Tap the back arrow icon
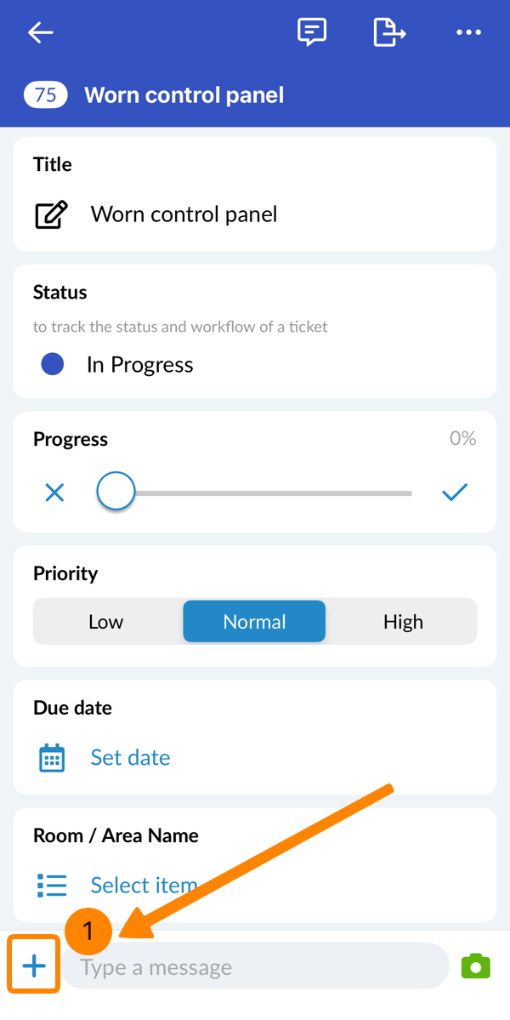 click(x=41, y=33)
